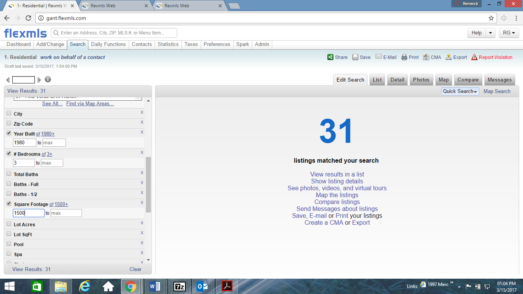Click the Clear link at panel bottom
This screenshot has height=294, width=523.
coord(135,269)
